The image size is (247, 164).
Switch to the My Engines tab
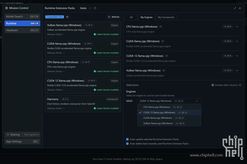tap(146, 17)
